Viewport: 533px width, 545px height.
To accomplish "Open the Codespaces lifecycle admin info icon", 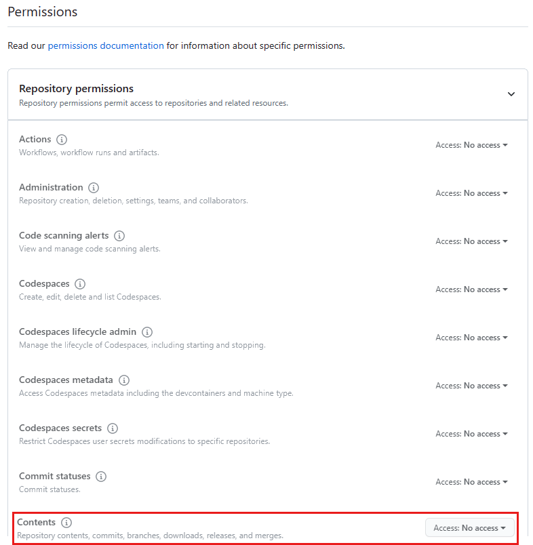I will pos(147,332).
